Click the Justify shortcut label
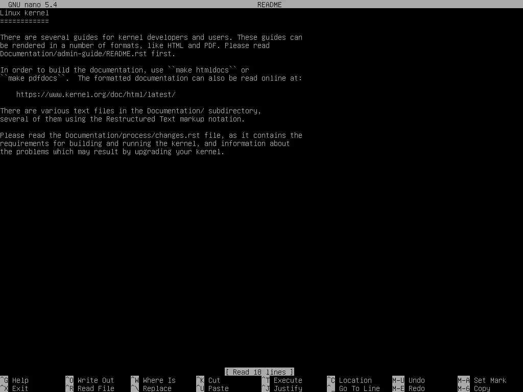The height and width of the screenshot is (392, 523). pos(288,388)
